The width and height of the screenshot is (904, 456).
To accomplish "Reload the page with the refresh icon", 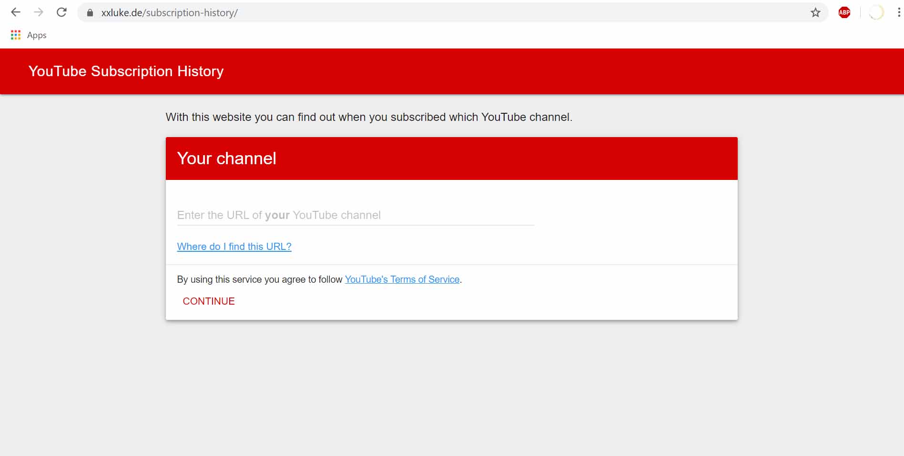I will pyautogui.click(x=61, y=12).
